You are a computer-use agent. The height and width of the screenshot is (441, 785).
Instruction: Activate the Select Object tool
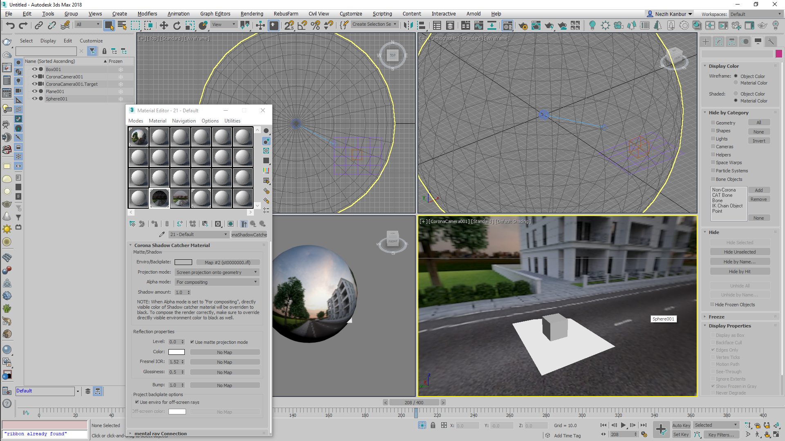point(109,26)
